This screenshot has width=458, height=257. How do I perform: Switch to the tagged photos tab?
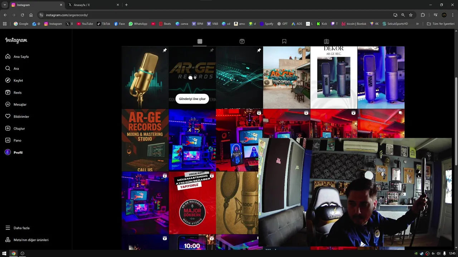tap(326, 41)
